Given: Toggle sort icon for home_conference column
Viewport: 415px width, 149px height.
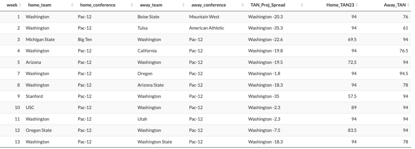Looking at the screenshot, I should [132, 5].
